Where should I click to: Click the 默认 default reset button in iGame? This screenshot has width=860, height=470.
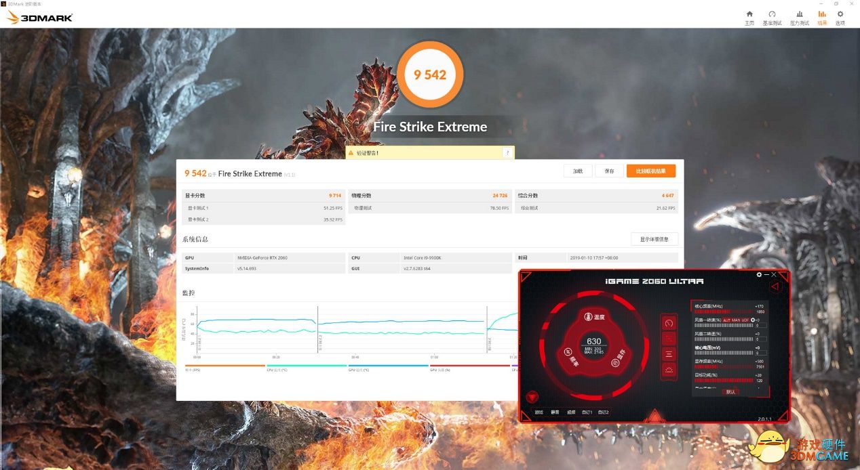pyautogui.click(x=730, y=391)
